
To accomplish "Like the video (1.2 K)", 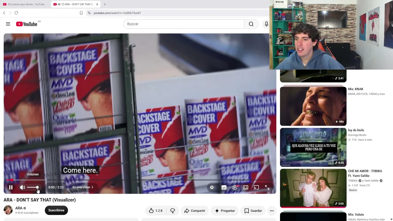I will [x=156, y=211].
